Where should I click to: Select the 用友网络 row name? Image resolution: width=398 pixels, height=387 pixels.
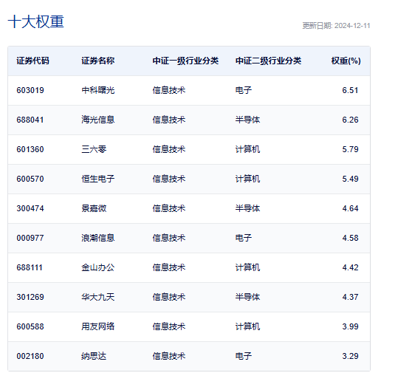(98, 326)
